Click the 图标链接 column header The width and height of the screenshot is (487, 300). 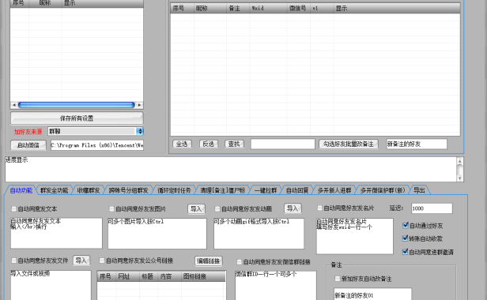pos(203,276)
